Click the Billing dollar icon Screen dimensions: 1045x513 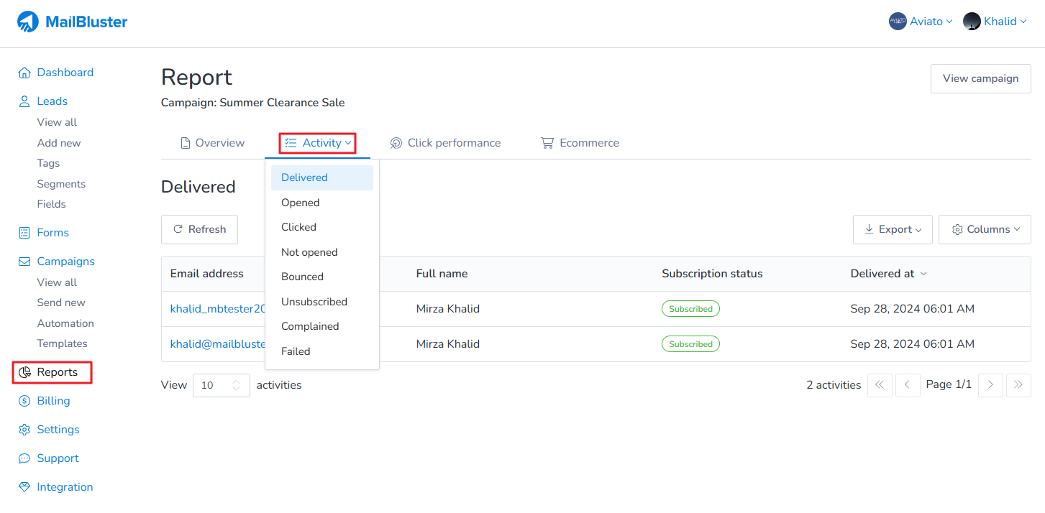click(24, 401)
